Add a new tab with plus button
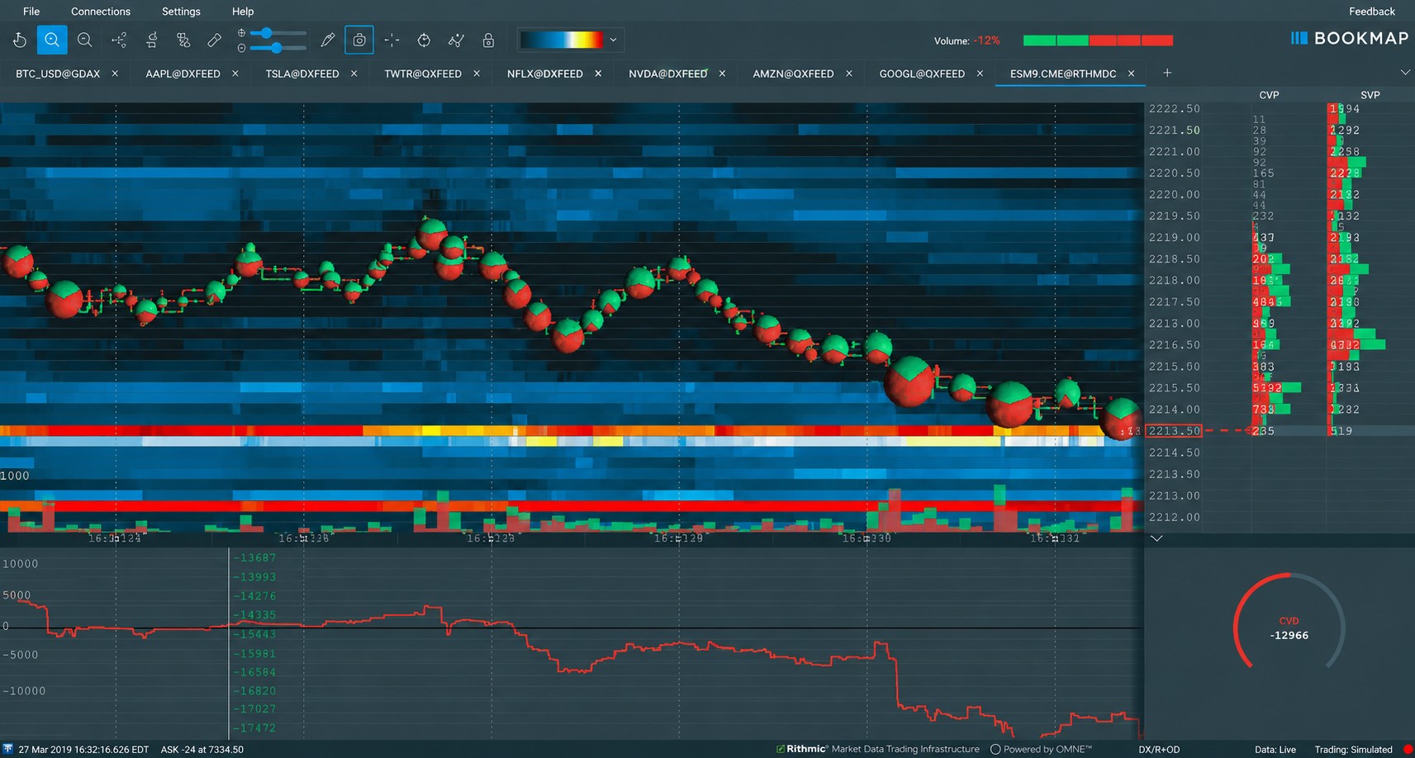The image size is (1415, 758). point(1167,73)
